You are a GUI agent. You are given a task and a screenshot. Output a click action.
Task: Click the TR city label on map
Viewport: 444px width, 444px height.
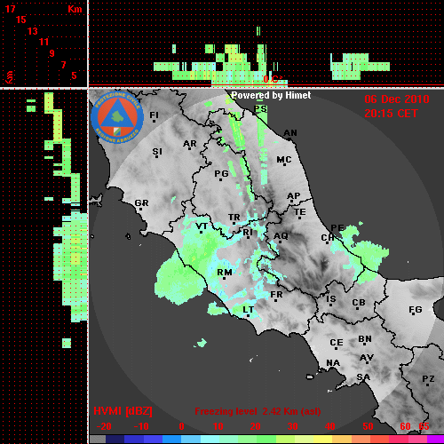tap(234, 218)
